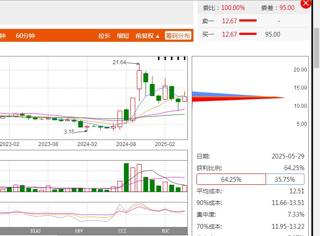
Task: Click the 21.64 high price label
Action: (119, 62)
